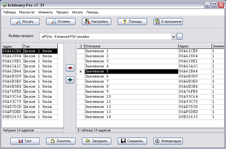
Task: Click Сохранить to save the table
Action: point(132,141)
